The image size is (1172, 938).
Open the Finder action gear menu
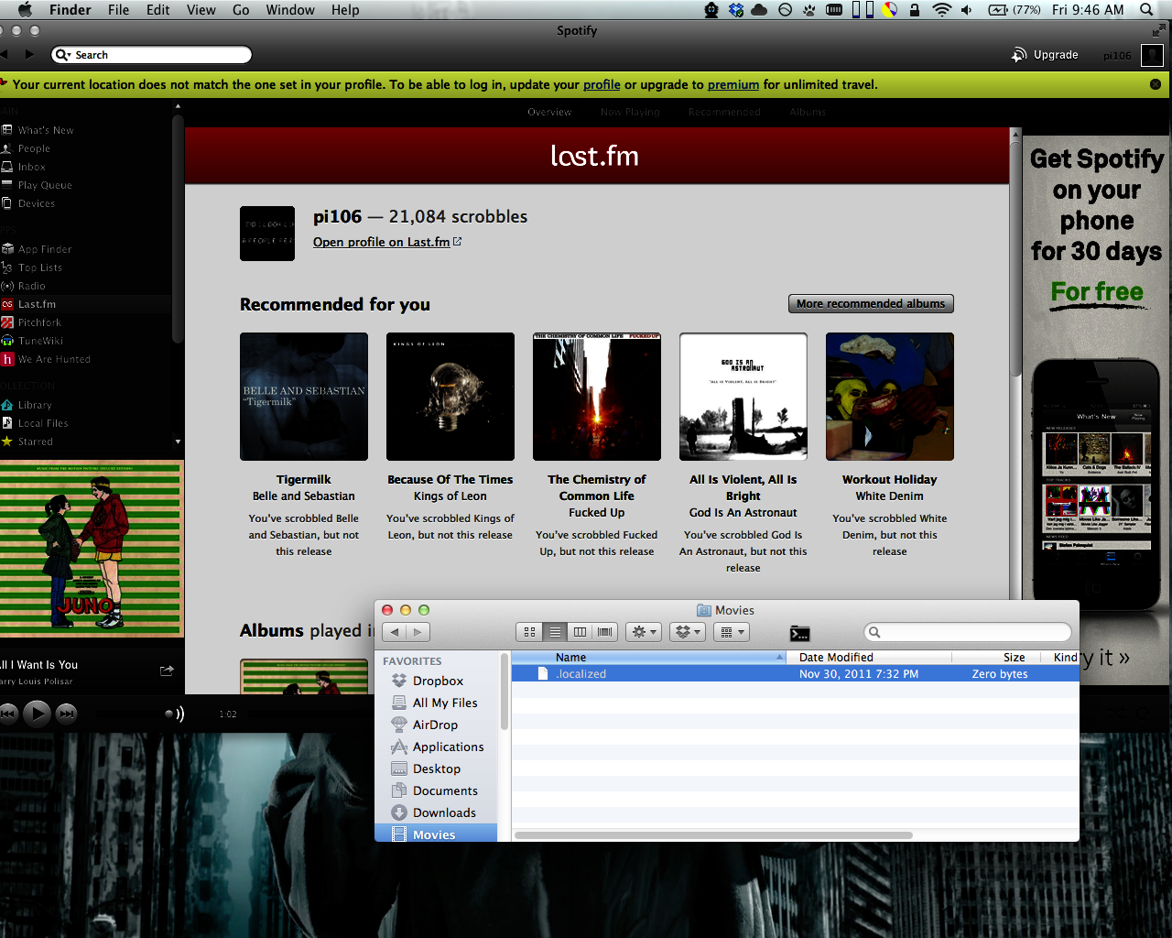coord(644,632)
